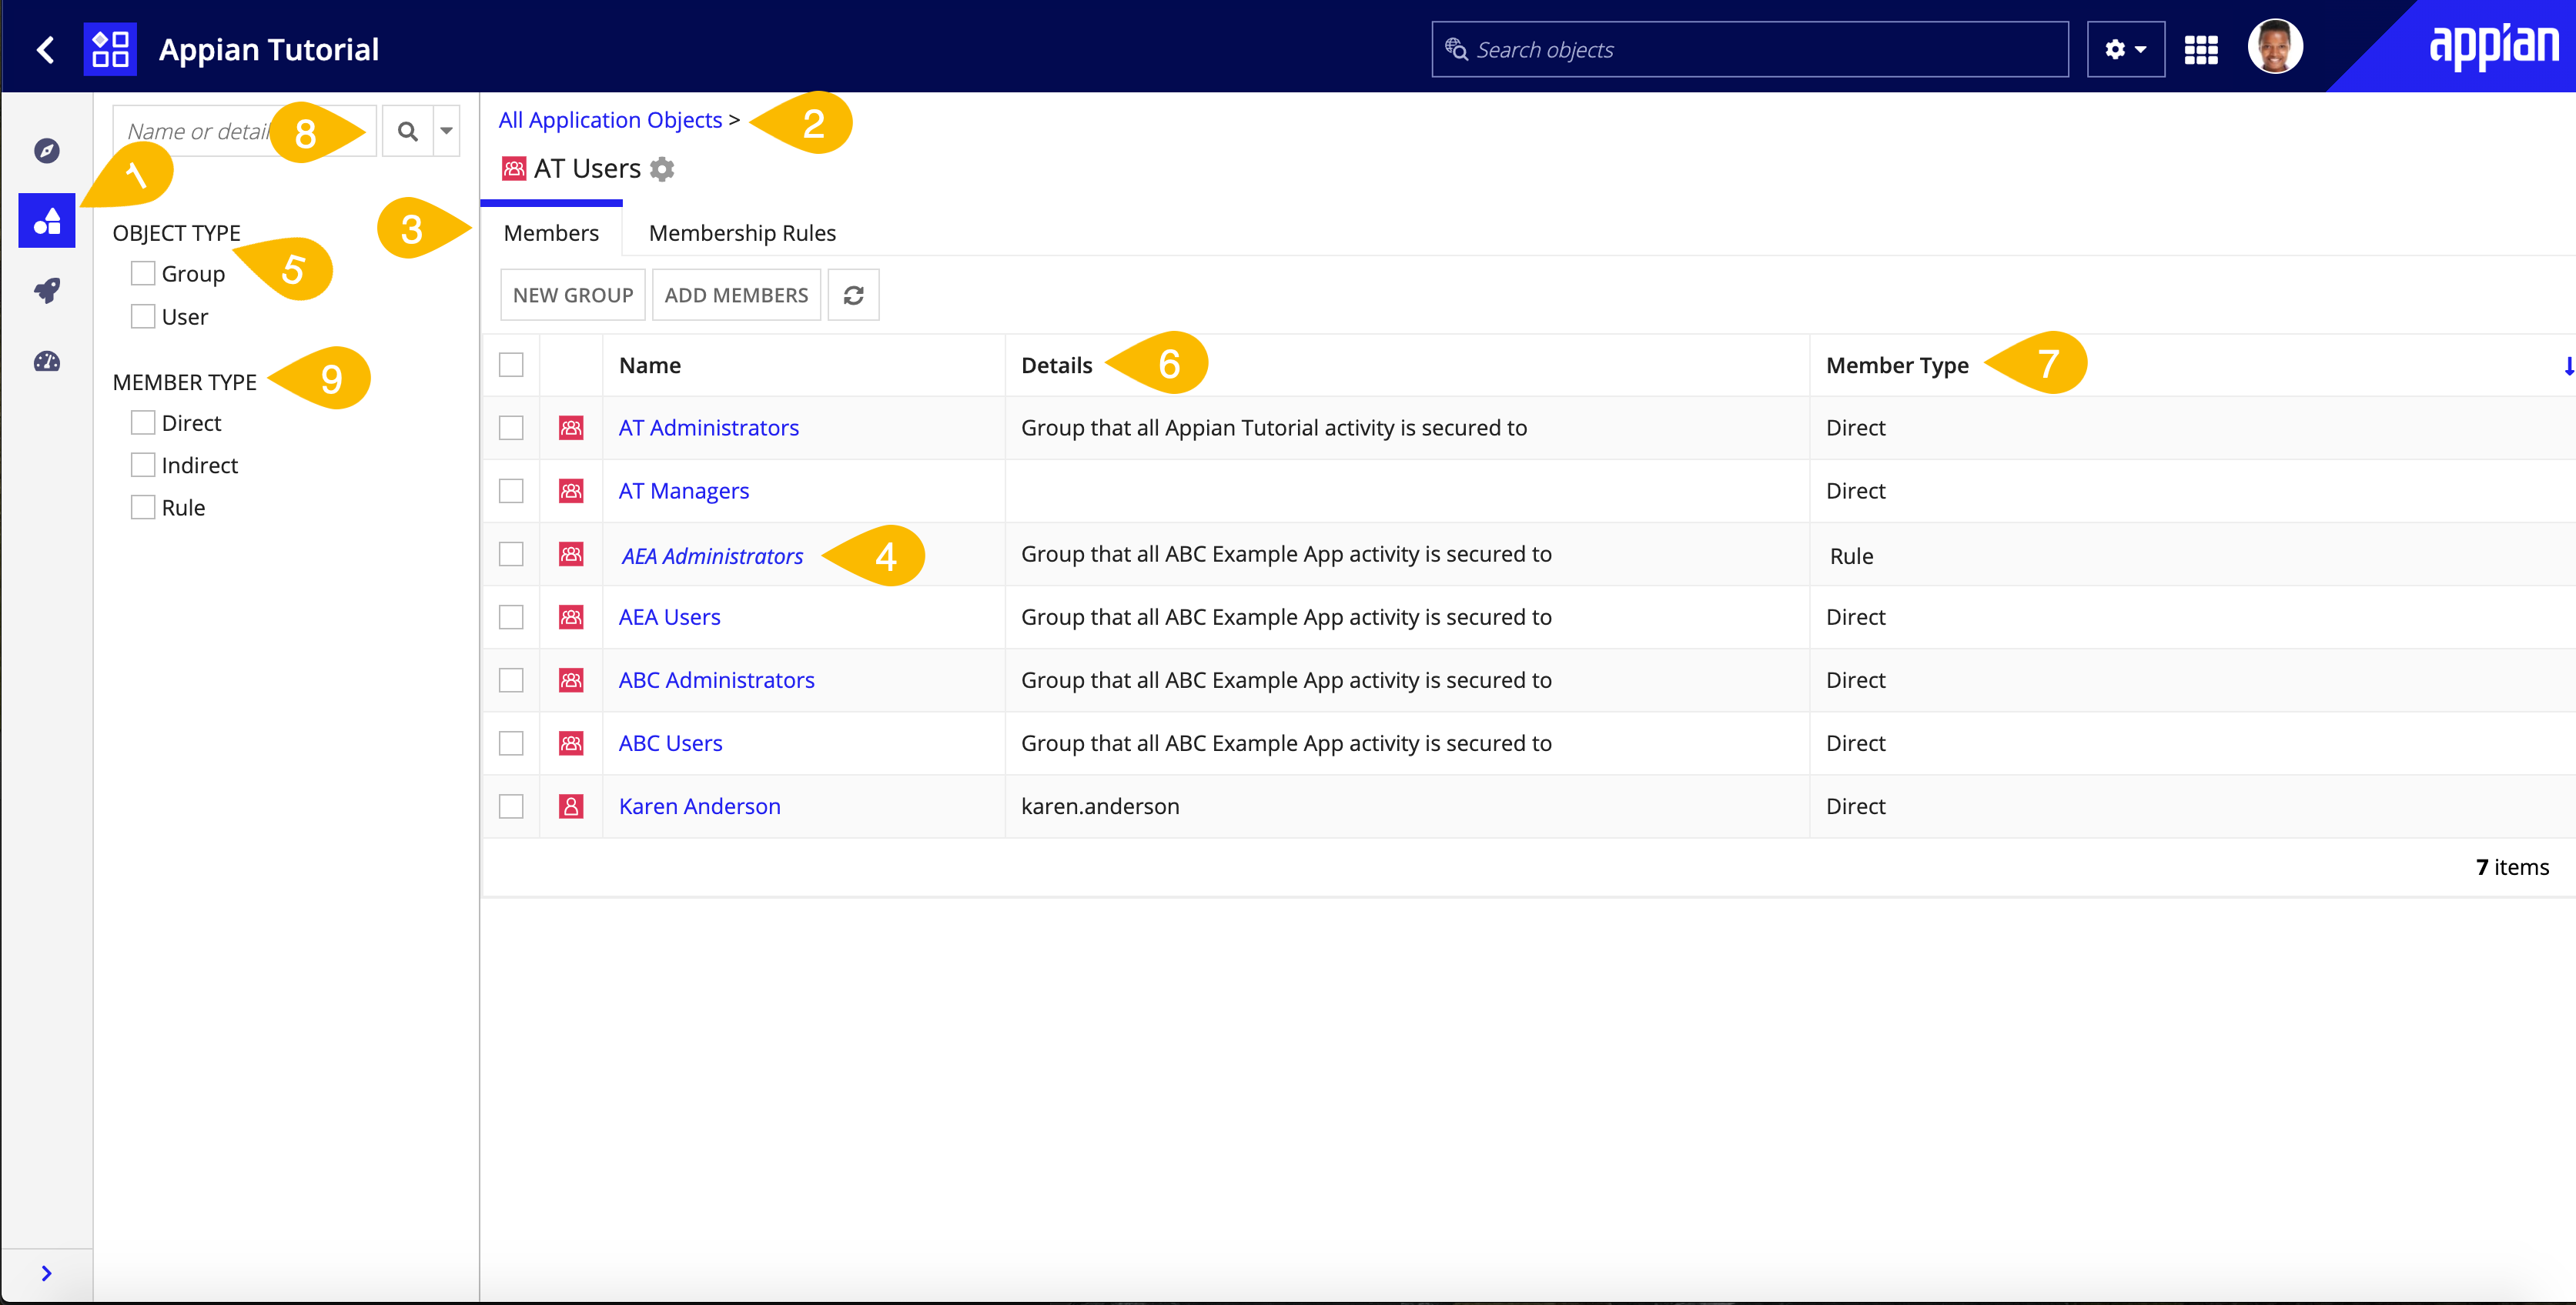Check the Group object type filter
The height and width of the screenshot is (1305, 2576).
click(x=143, y=273)
